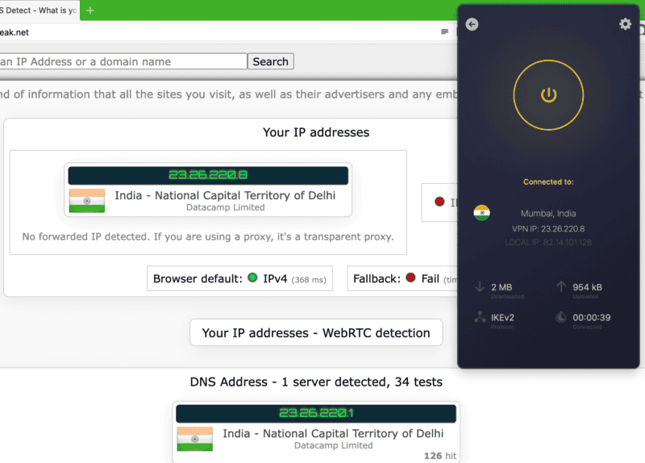Click DNS Address - 1 server detected heading

(x=316, y=382)
